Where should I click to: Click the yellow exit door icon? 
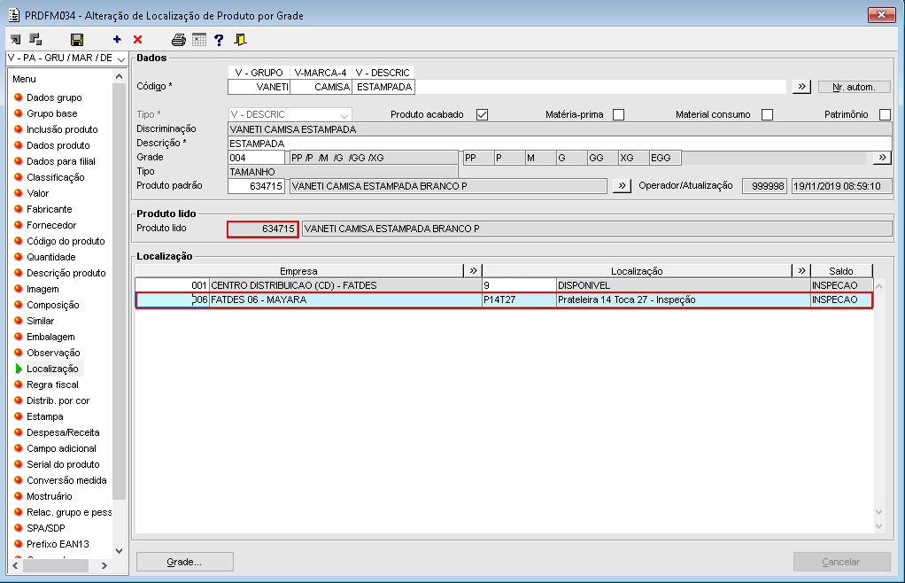coord(240,40)
